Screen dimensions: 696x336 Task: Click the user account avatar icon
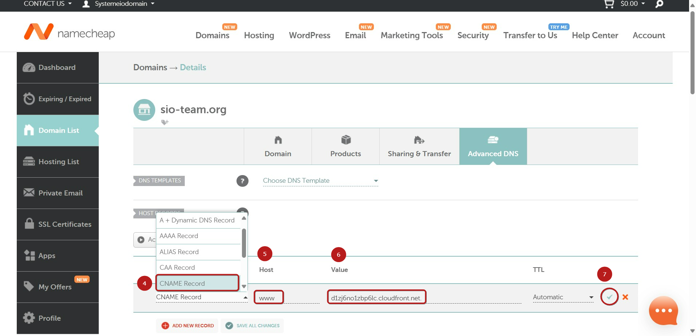coord(86,4)
